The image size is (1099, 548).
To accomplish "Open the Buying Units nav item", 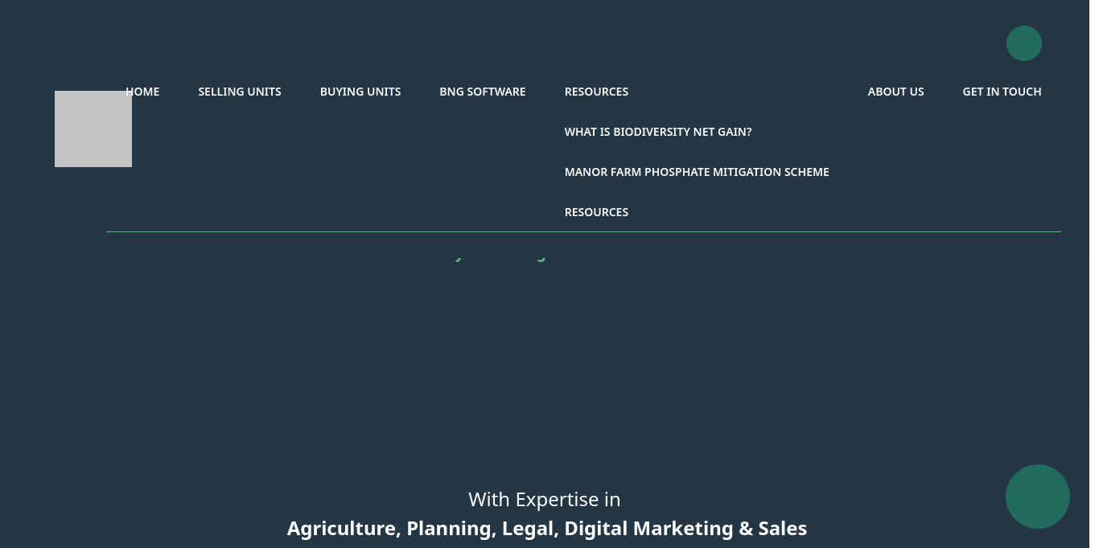I will [x=360, y=92].
